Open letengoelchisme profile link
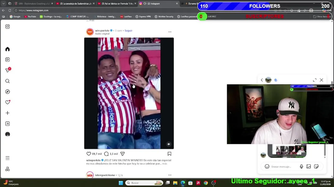 (x=105, y=175)
